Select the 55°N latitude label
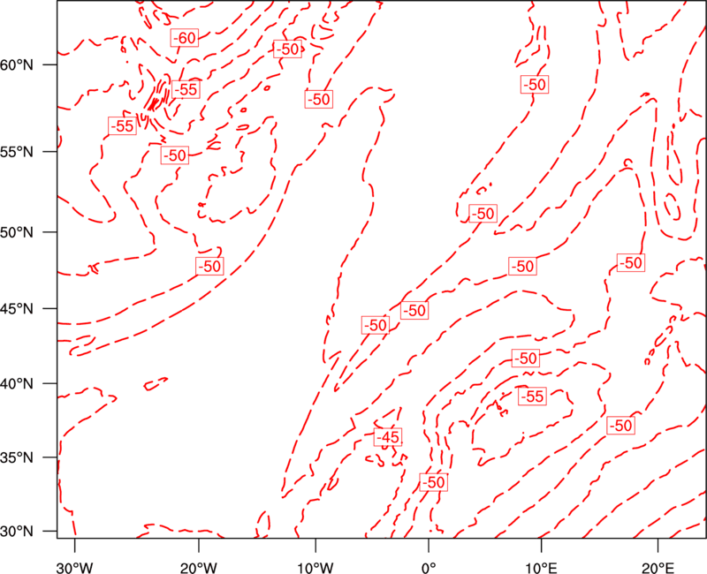The image size is (707, 574). [17, 152]
